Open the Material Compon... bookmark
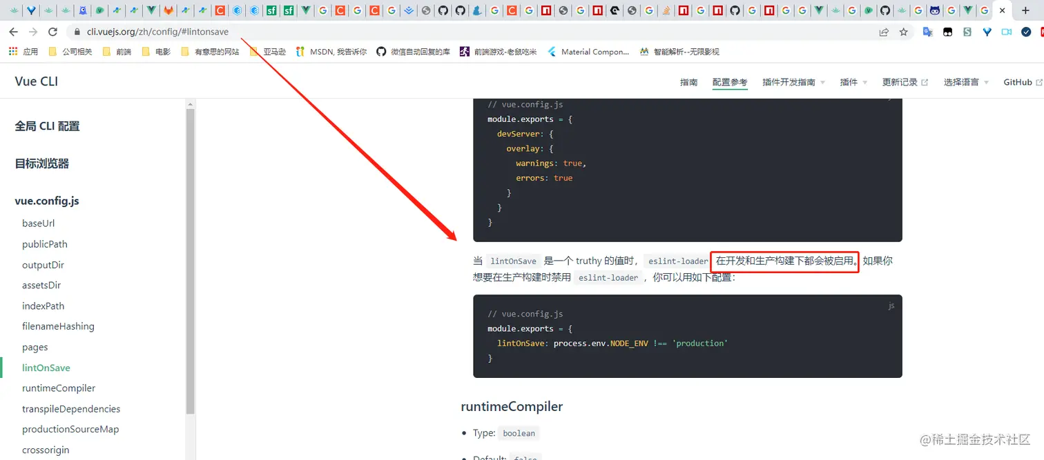 (588, 52)
